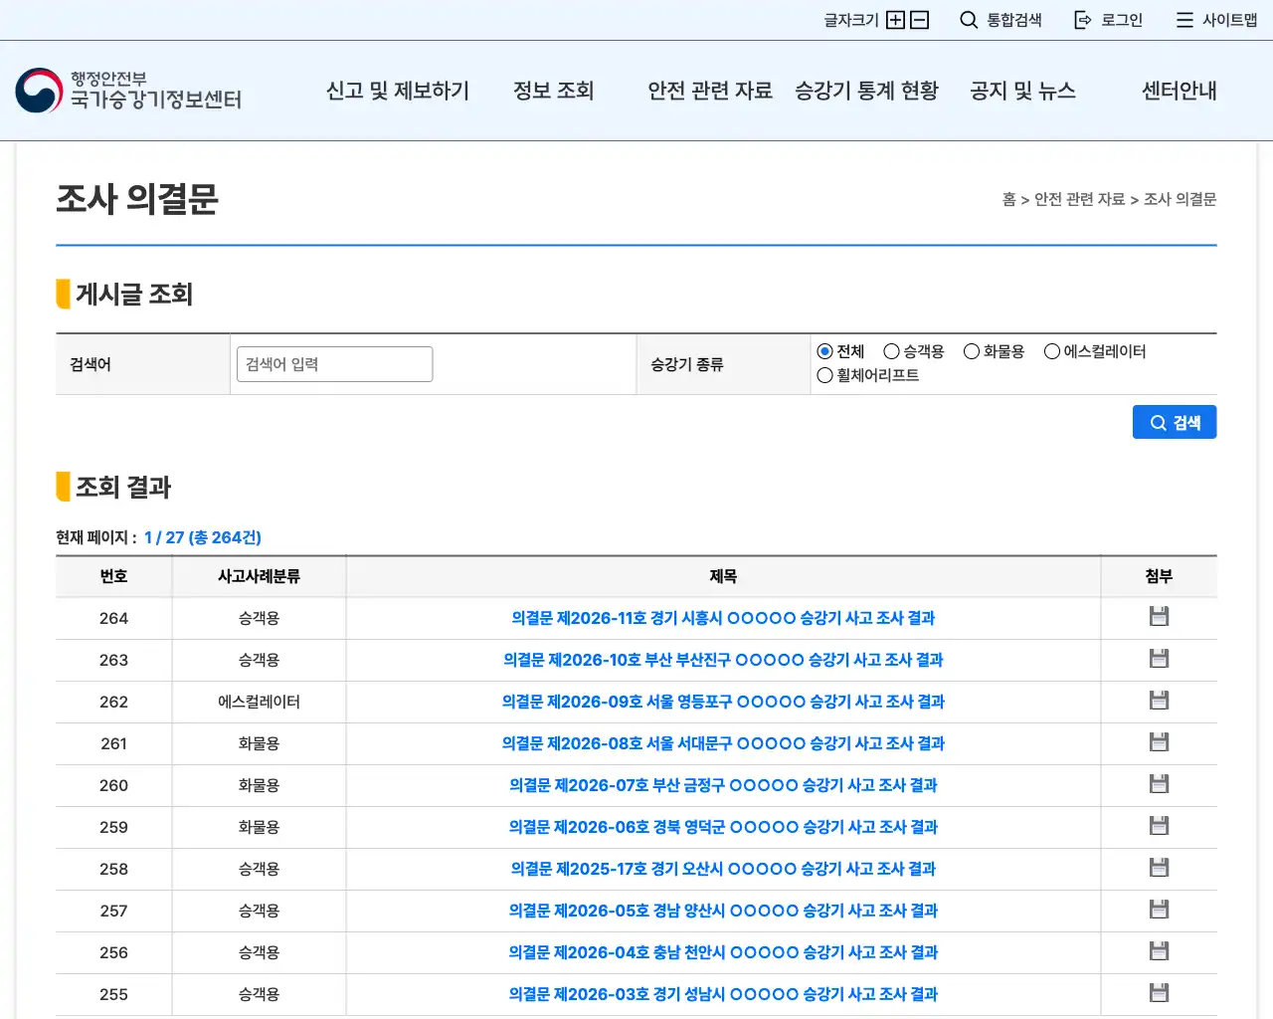Viewport: 1273px width, 1019px height.
Task: Download attachment for row 262
Action: pos(1159,701)
